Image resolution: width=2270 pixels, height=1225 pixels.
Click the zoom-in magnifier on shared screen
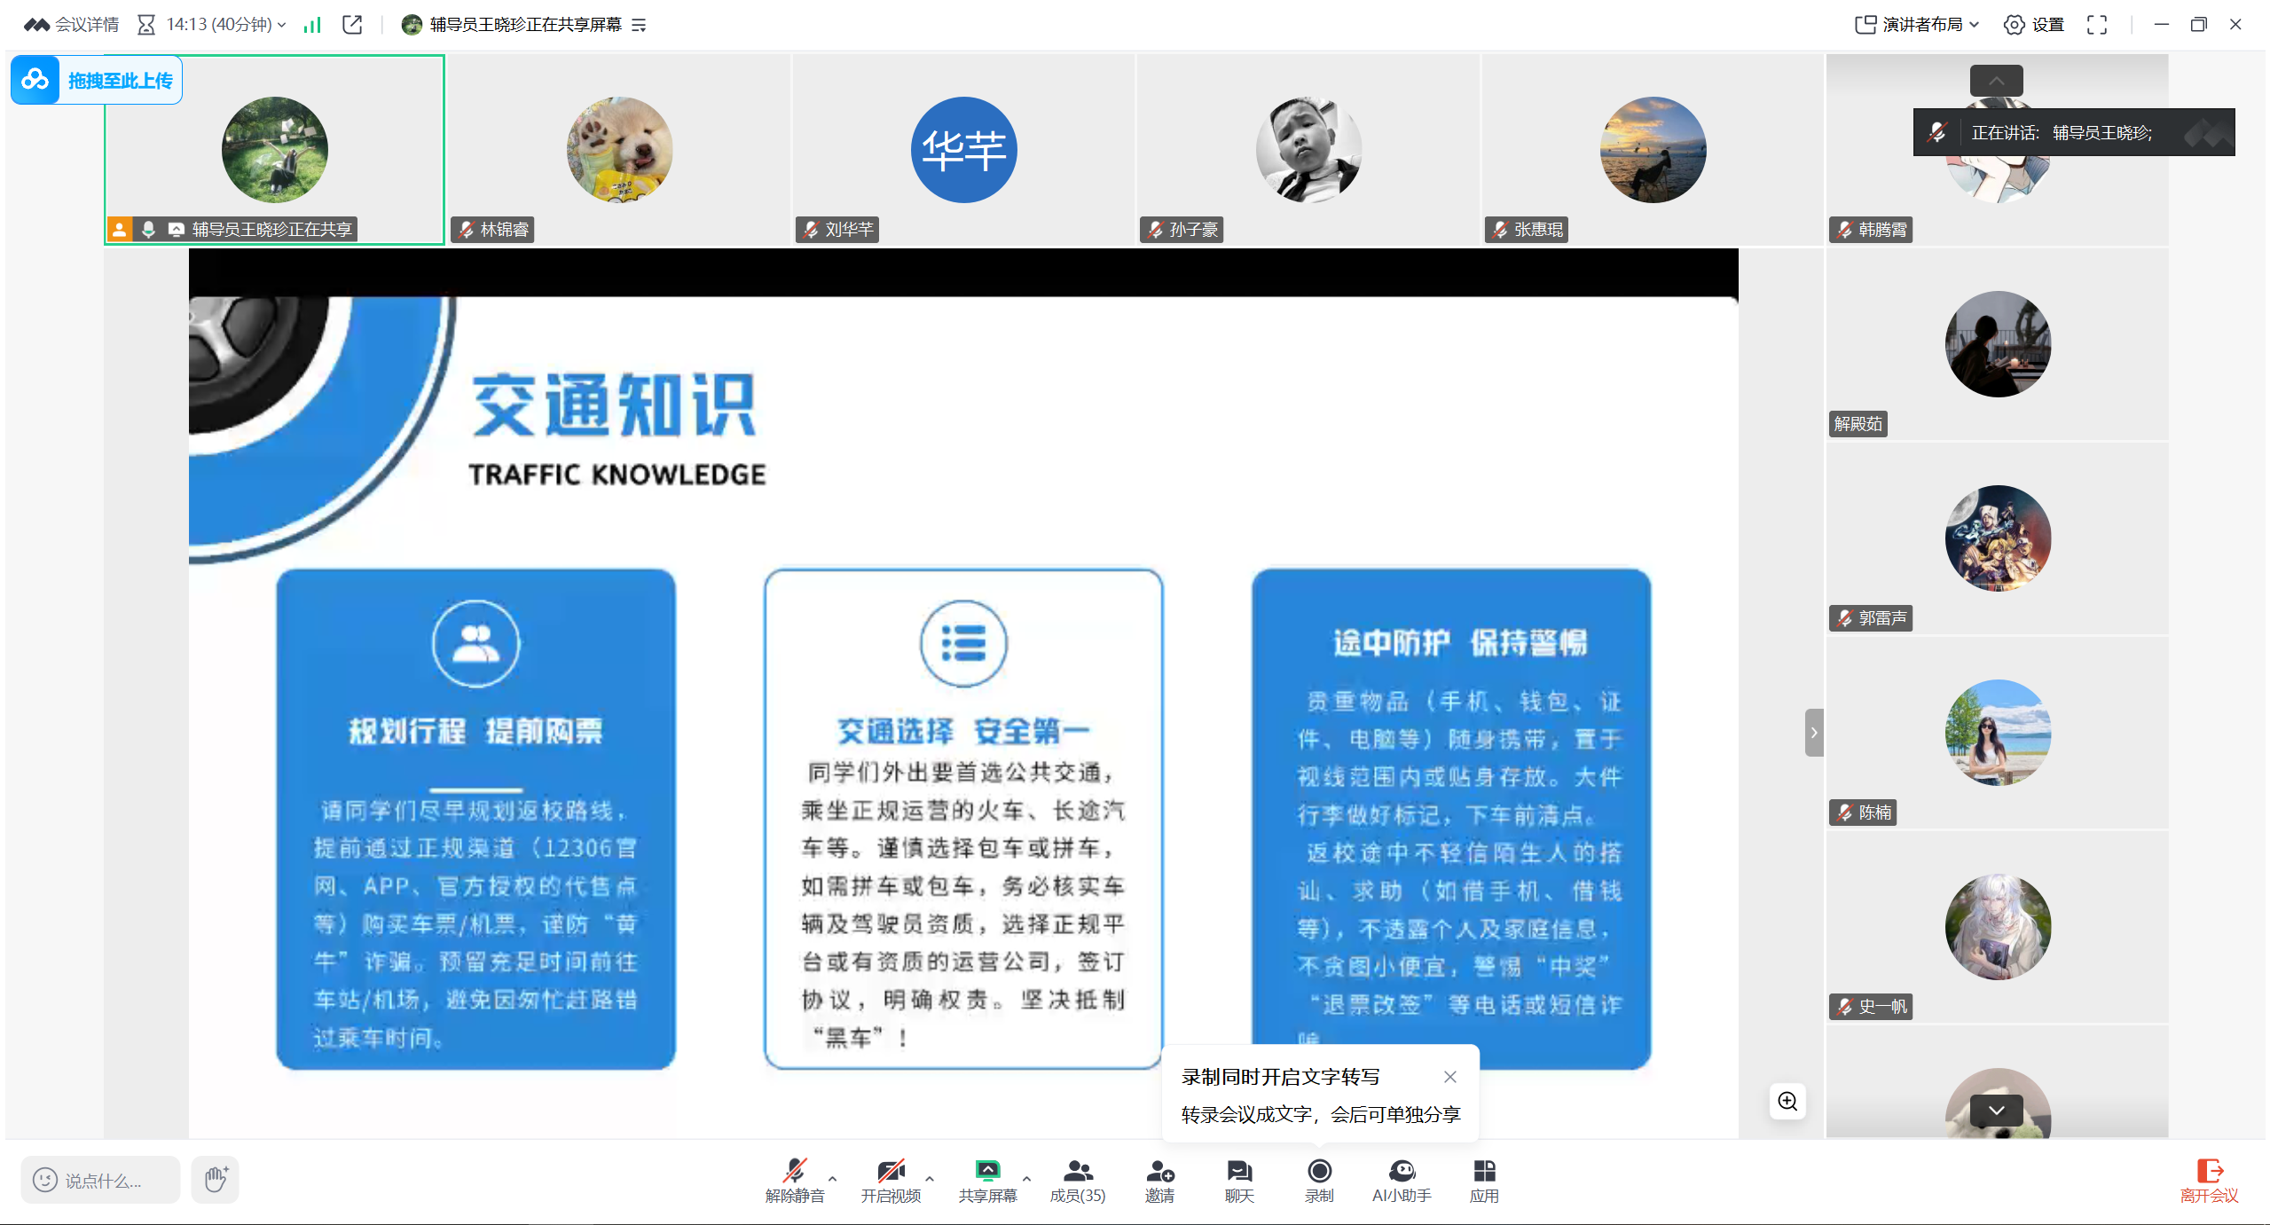click(1787, 1101)
